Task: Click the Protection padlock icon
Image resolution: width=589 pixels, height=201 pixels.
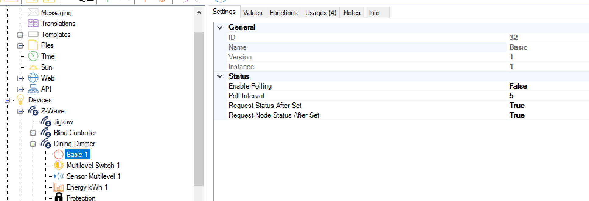Action: 59,197
